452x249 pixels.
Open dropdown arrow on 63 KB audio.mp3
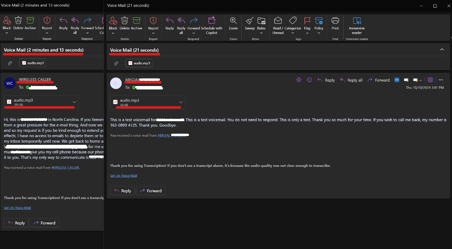coord(181,102)
